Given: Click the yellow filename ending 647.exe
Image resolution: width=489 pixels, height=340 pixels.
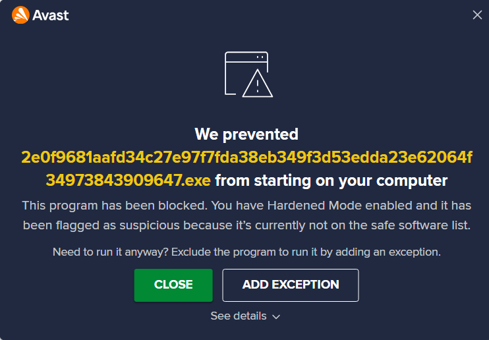Looking at the screenshot, I should click(128, 181).
